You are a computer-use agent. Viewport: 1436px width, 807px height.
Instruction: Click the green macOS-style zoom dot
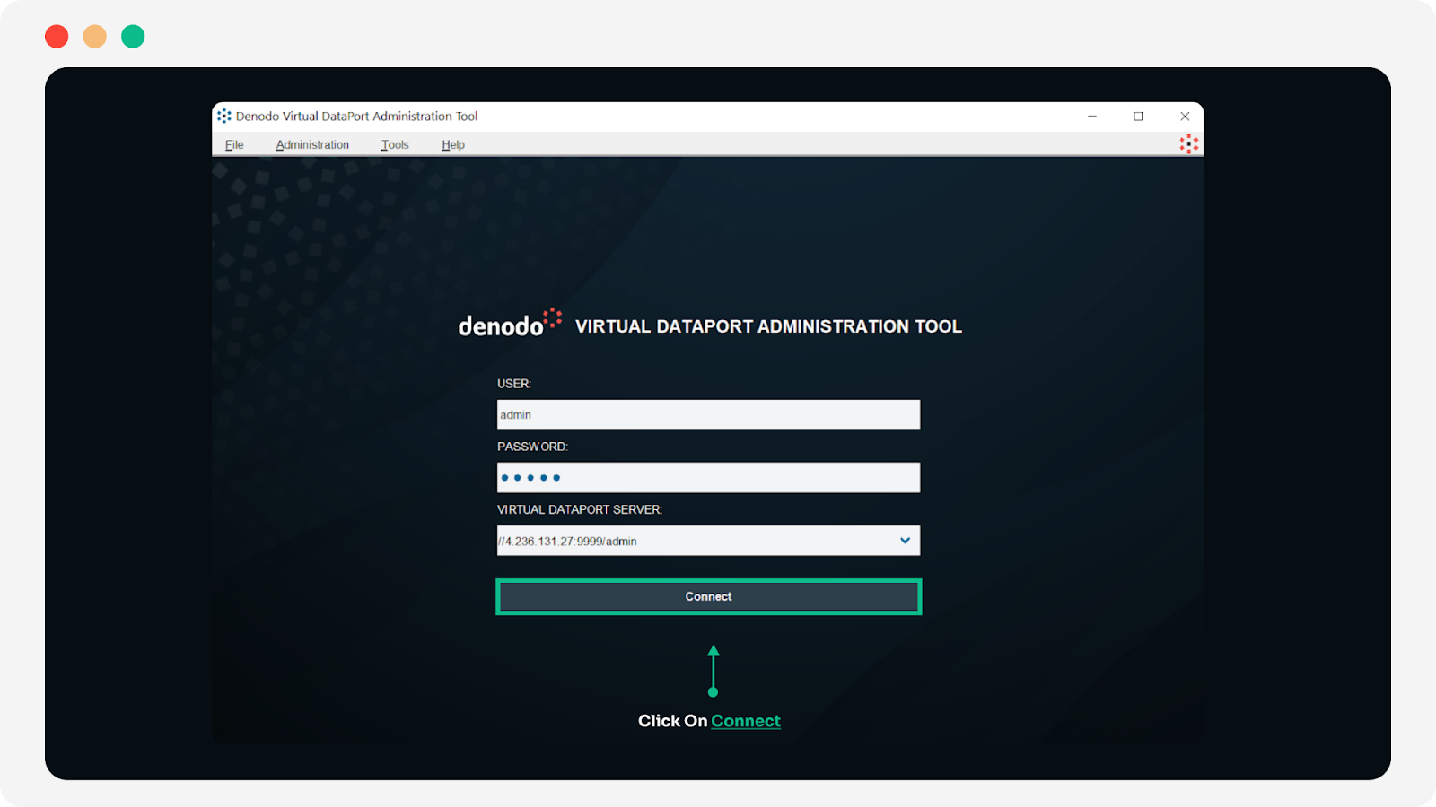[x=133, y=36]
